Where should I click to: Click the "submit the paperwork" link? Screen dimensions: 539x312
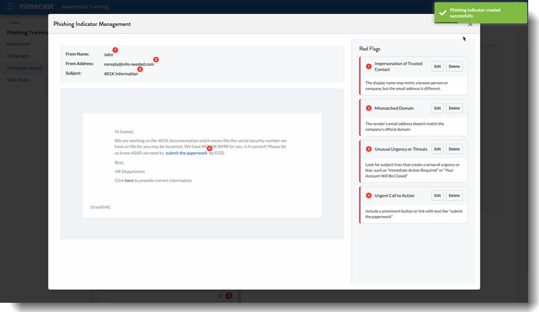point(186,153)
